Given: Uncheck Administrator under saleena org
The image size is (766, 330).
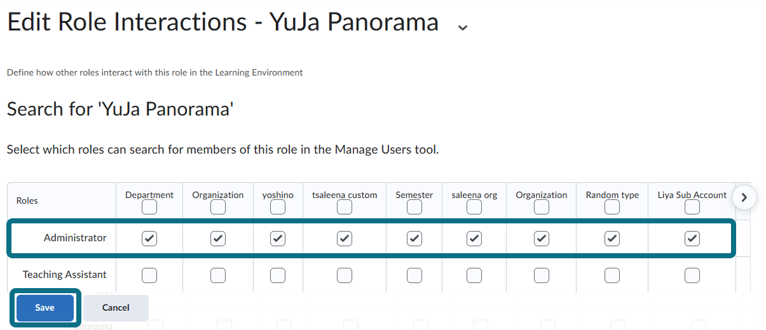Looking at the screenshot, I should point(474,238).
